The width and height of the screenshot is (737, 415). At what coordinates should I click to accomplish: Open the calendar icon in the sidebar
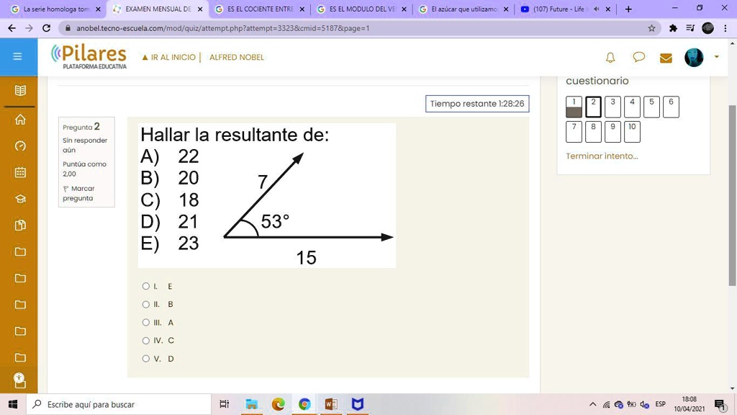tap(18, 172)
